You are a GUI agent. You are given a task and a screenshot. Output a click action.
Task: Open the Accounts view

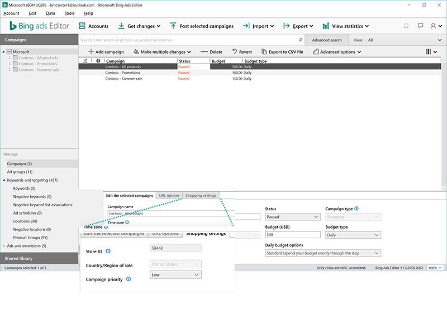(x=94, y=26)
